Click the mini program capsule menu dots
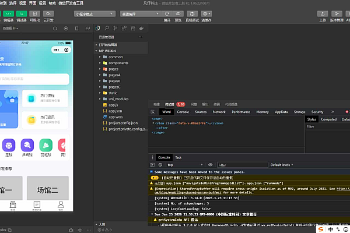This screenshot has height=233, width=350. pos(56,51)
